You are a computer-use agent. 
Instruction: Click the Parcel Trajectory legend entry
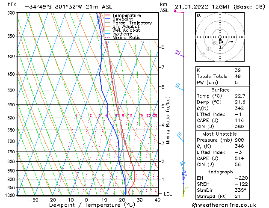click(x=128, y=23)
